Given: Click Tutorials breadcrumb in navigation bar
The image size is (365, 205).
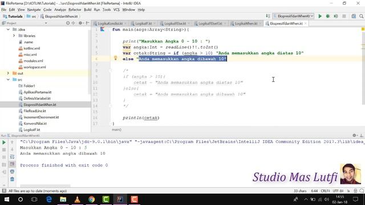Looking at the screenshot, I should [13, 17].
